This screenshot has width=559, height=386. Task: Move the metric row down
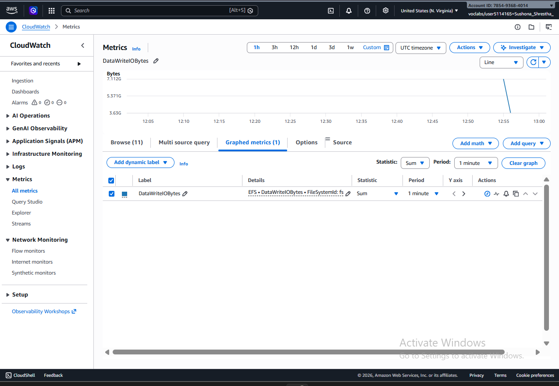[535, 193]
